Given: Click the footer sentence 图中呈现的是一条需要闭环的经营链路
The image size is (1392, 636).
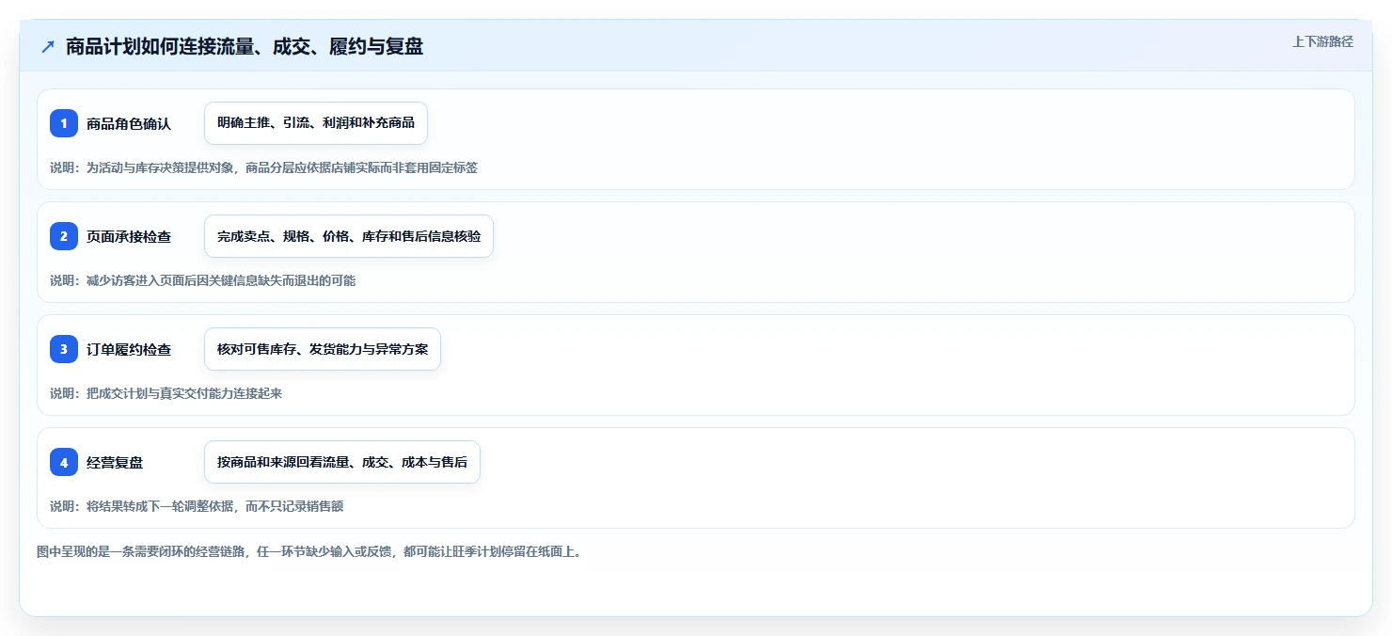Looking at the screenshot, I should point(309,551).
